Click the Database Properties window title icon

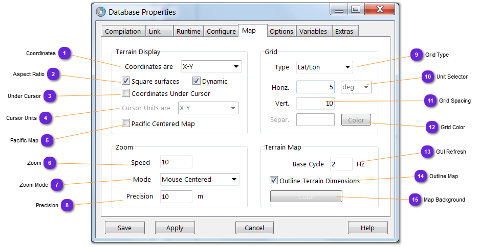(101, 12)
